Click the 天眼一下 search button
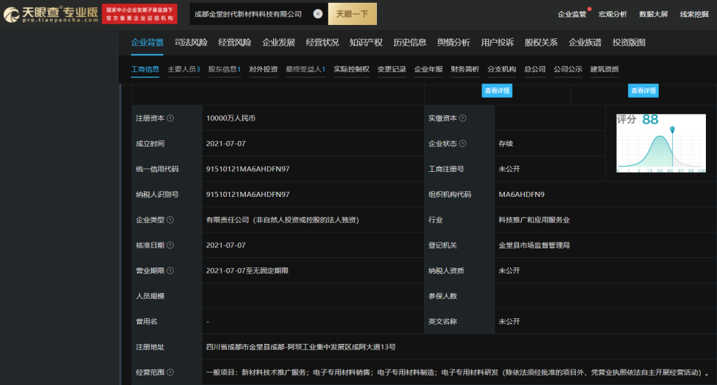The width and height of the screenshot is (717, 385). (352, 14)
